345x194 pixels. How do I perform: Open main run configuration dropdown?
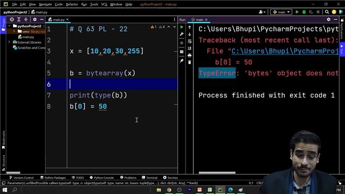click(x=281, y=12)
